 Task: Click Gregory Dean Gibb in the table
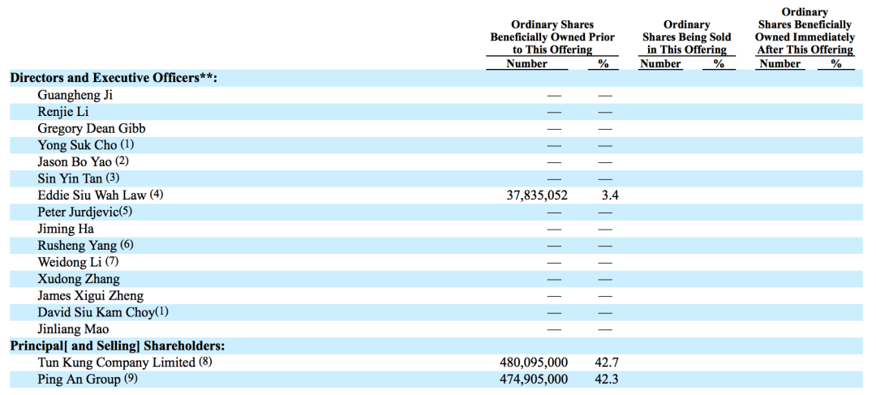click(92, 128)
